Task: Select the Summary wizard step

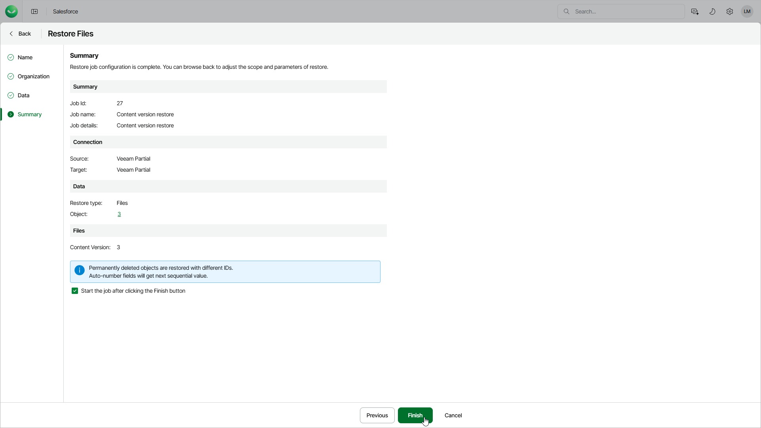Action: pos(29,114)
